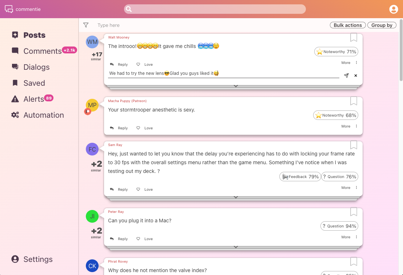Love Sam Ray's comment heart

pos(138,189)
